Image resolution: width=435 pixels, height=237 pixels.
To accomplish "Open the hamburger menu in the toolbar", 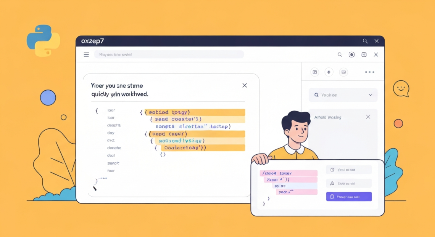I will point(86,54).
